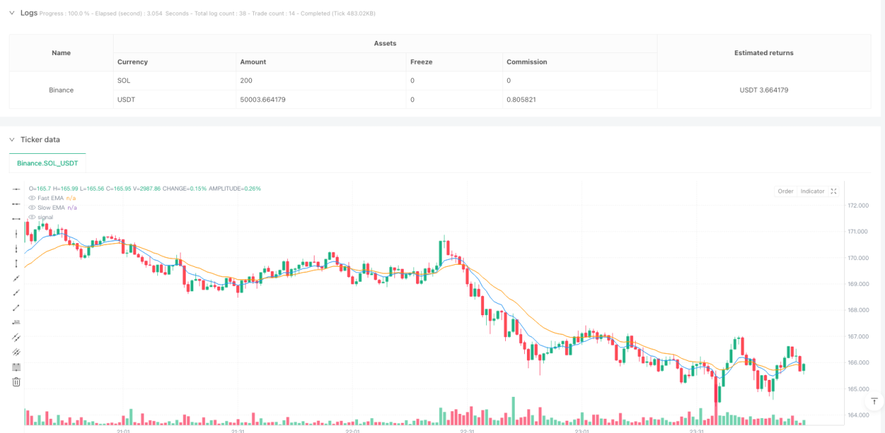Image resolution: width=885 pixels, height=433 pixels.
Task: Collapse the Logs section chevron
Action: pyautogui.click(x=12, y=13)
